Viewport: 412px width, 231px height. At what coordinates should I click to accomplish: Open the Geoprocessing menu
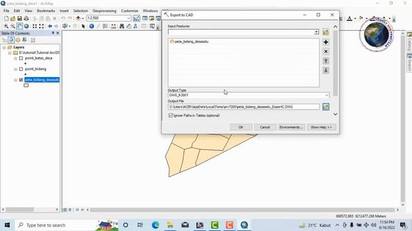tap(104, 11)
